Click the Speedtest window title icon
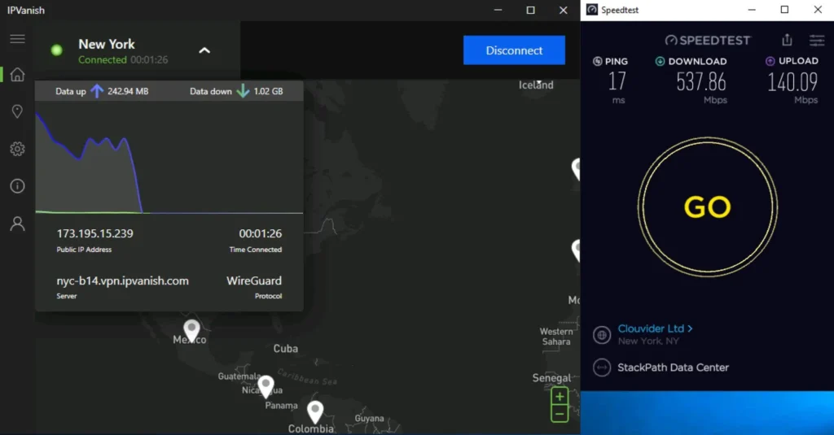 click(591, 10)
